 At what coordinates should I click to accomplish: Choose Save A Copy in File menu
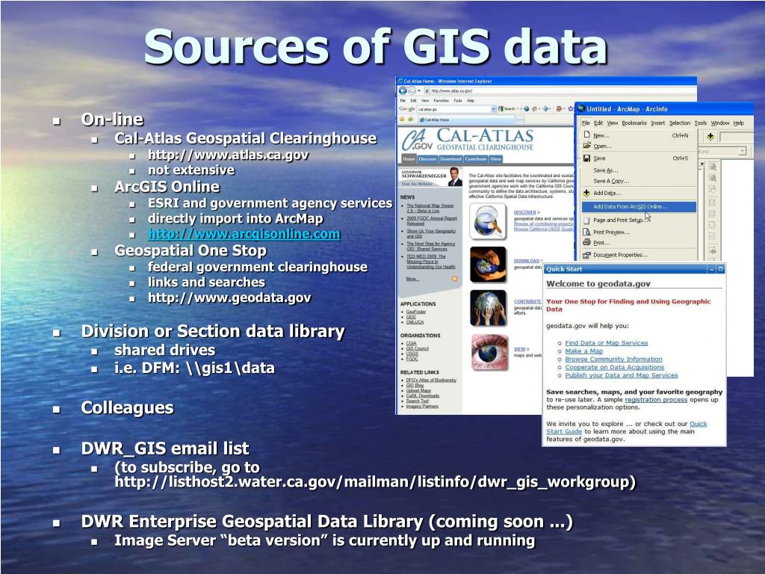[611, 181]
